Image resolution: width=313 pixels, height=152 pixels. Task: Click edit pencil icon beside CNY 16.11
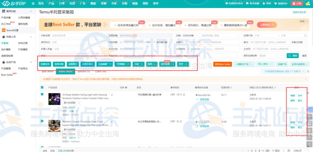[x=184, y=95]
